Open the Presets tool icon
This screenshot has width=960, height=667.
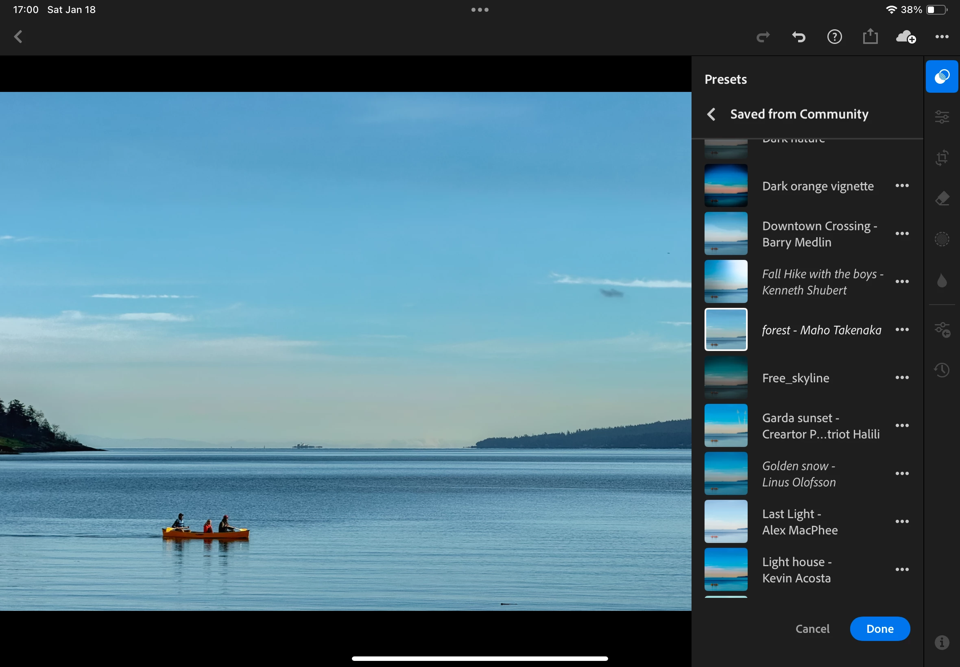tap(941, 76)
